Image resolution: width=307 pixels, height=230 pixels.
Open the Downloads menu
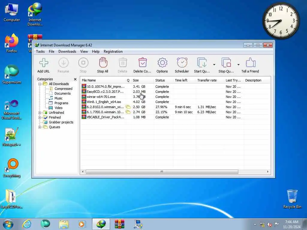click(67, 52)
